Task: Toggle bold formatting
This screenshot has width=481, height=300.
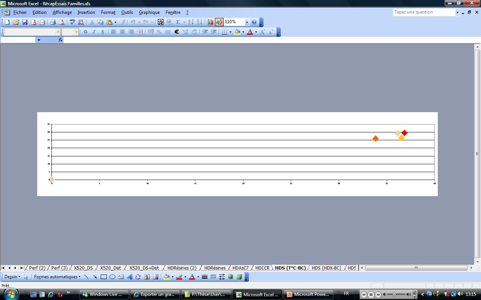Action: (x=85, y=32)
